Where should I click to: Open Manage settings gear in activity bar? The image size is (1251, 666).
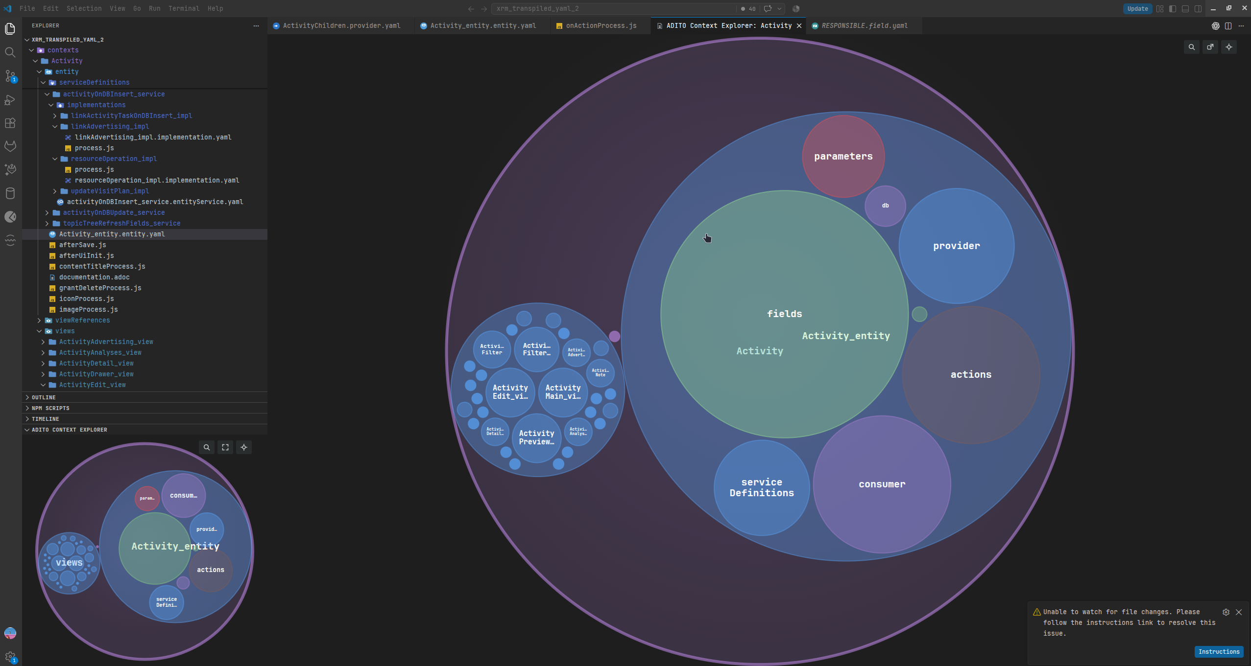pos(10,657)
